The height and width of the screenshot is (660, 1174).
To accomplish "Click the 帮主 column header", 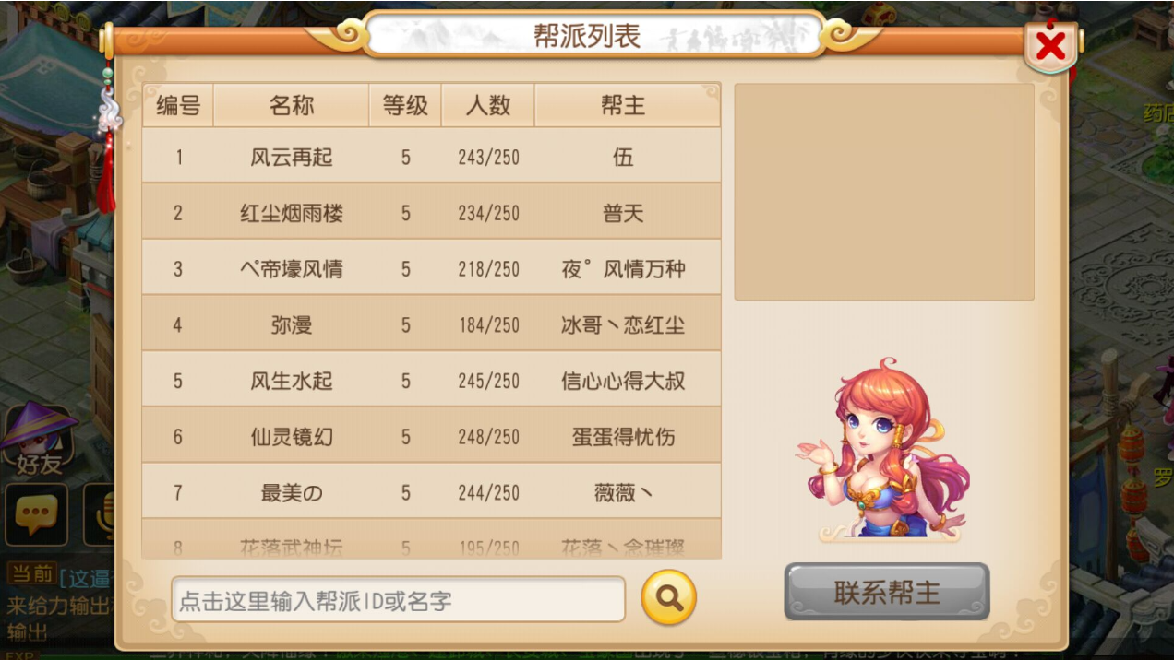I will click(623, 105).
